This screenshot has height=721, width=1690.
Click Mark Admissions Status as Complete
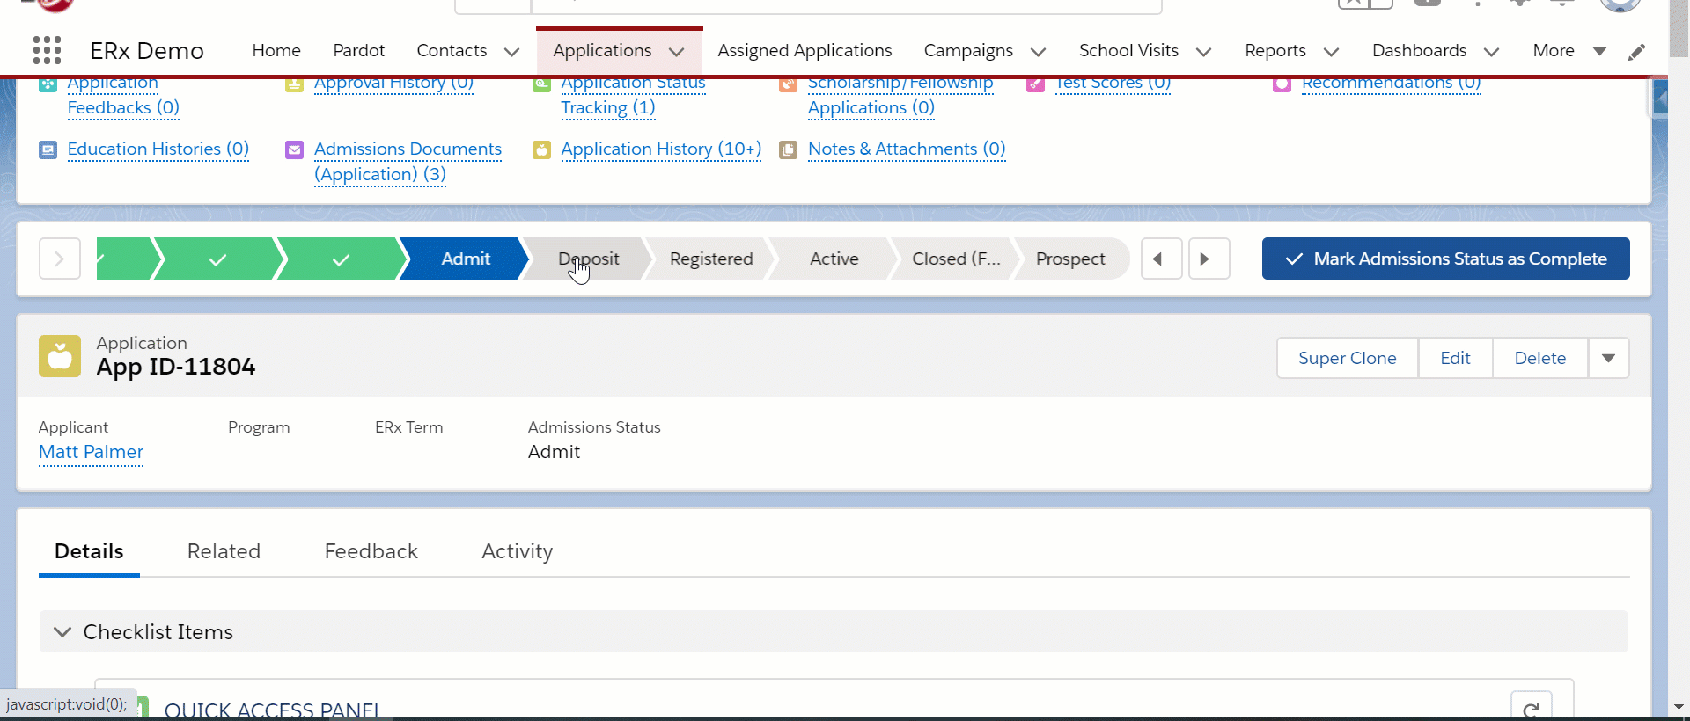click(x=1445, y=259)
